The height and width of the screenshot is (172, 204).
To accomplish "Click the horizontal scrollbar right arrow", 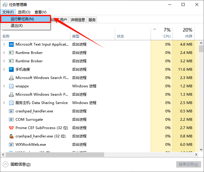I will tap(196, 155).
